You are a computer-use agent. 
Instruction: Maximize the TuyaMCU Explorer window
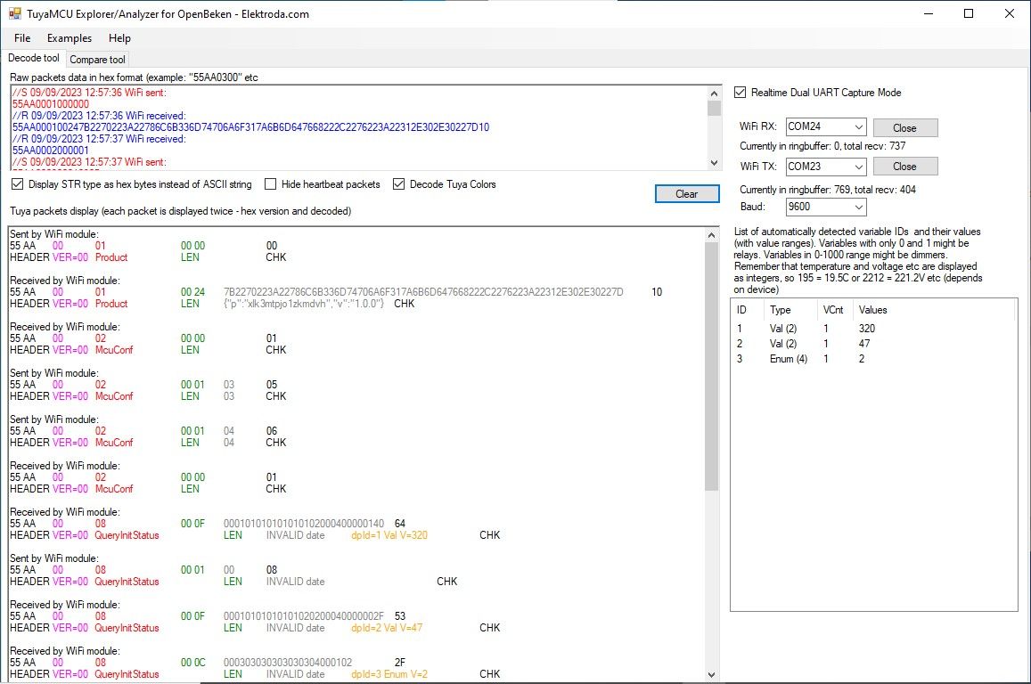pos(969,13)
